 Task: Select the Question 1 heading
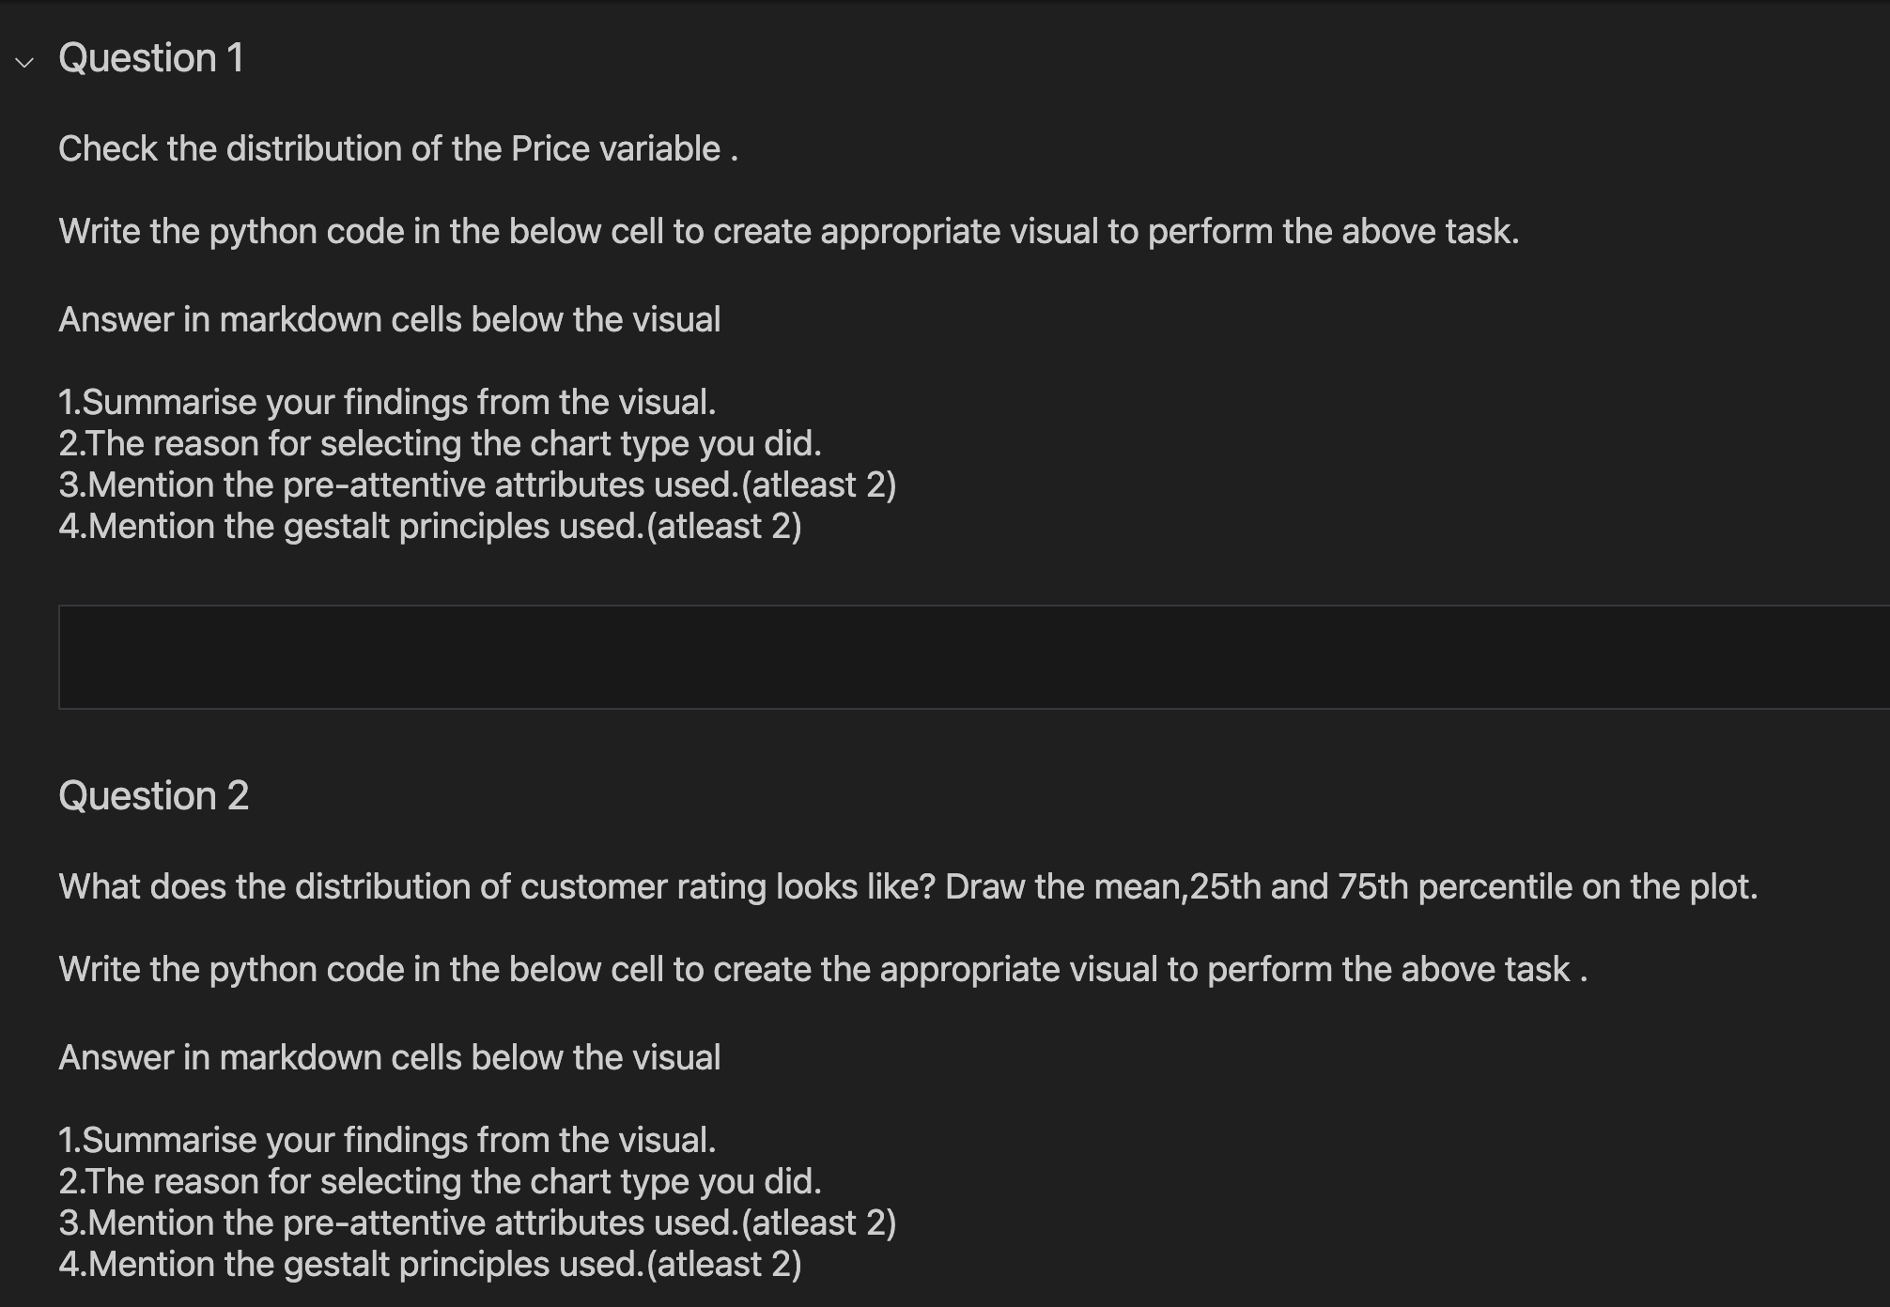pos(151,58)
